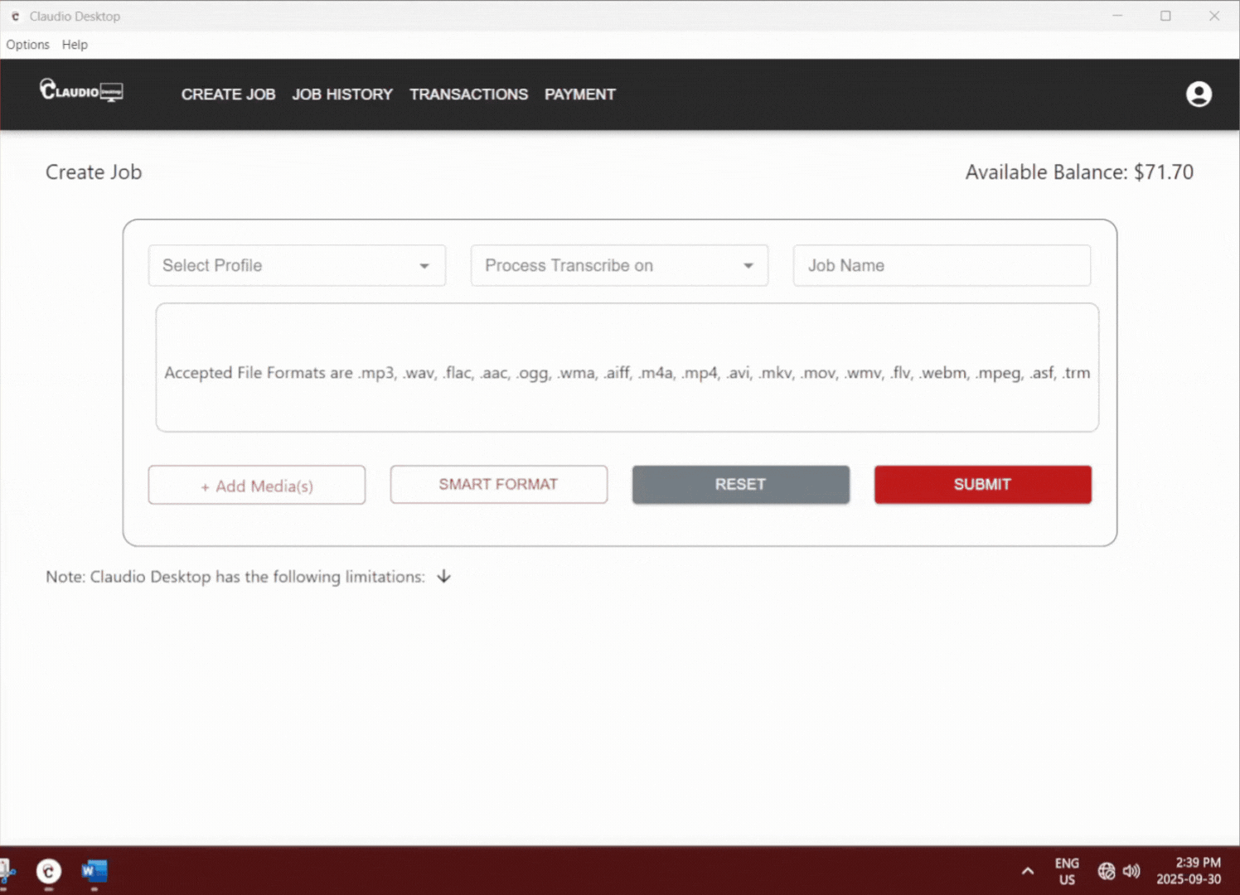Image resolution: width=1240 pixels, height=895 pixels.
Task: Open the user account profile icon
Action: [x=1199, y=94]
